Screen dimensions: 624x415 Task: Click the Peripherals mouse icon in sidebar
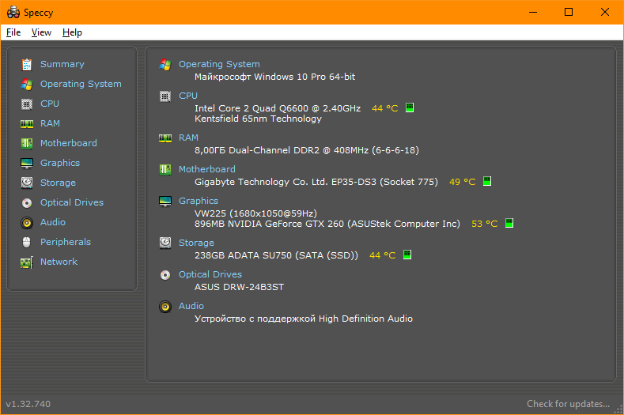[x=27, y=242]
